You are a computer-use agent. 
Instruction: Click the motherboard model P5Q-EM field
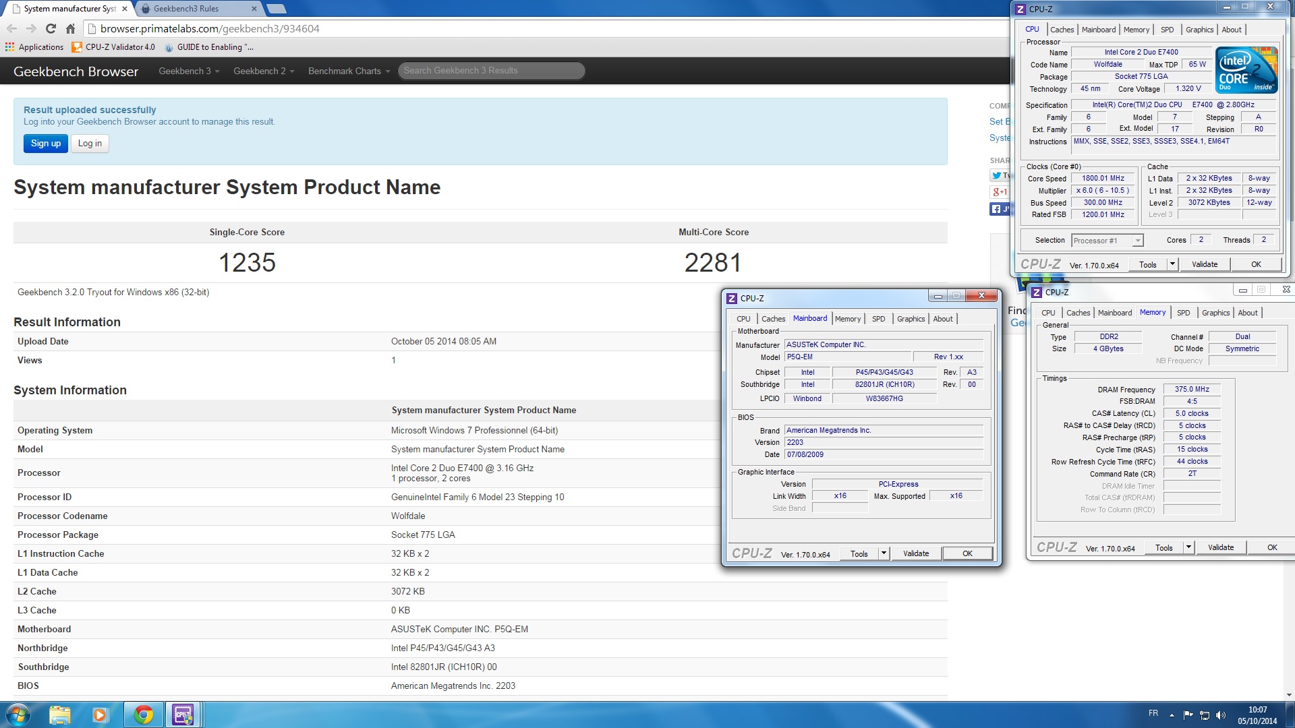(847, 357)
